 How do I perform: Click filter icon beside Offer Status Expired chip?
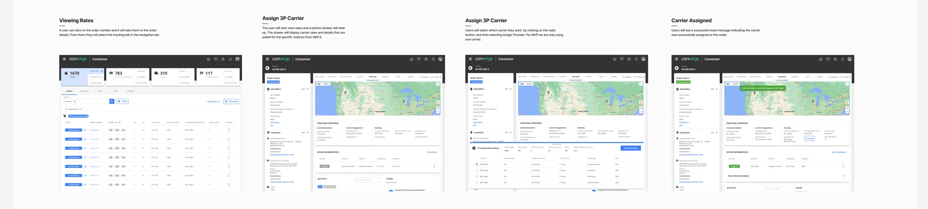coord(64,116)
